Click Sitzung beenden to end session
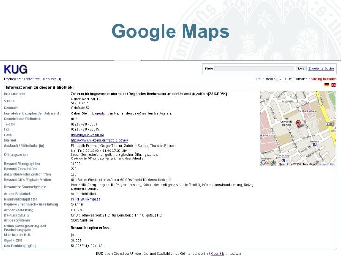 (x=323, y=79)
